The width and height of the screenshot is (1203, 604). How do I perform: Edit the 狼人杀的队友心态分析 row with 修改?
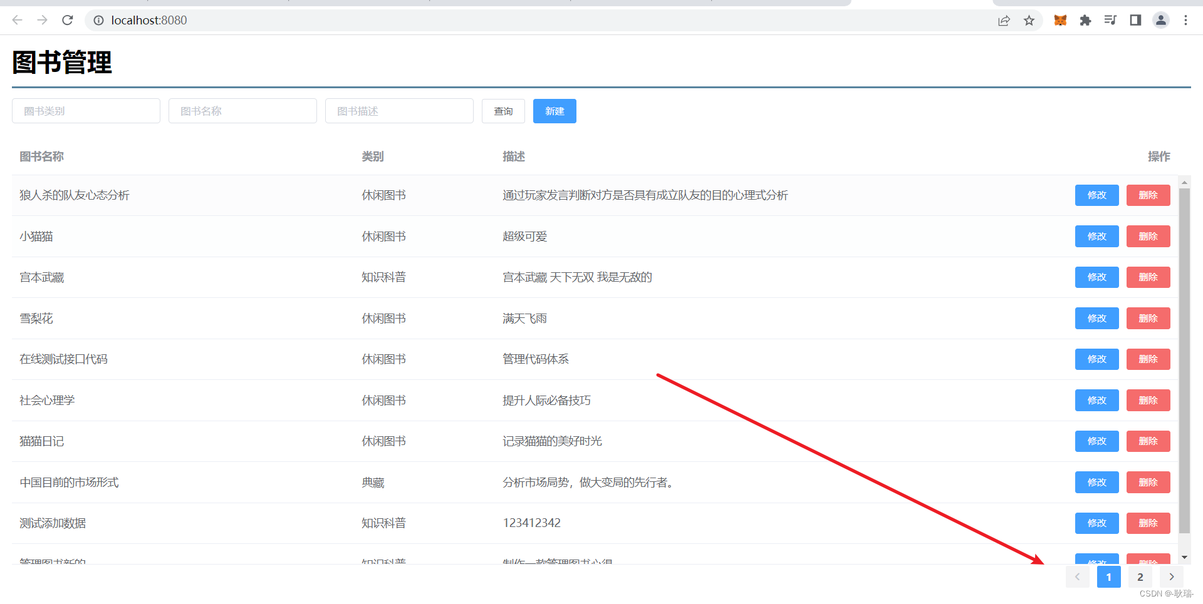pos(1096,195)
